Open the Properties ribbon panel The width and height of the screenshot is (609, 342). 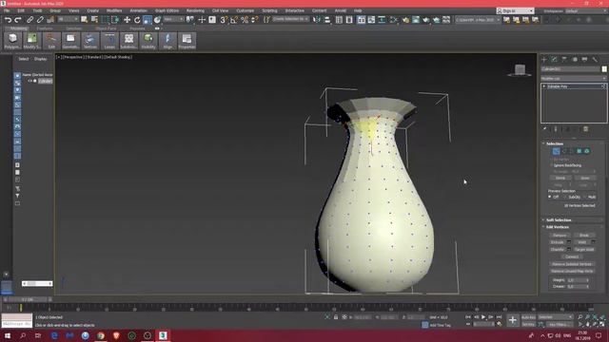tap(187, 41)
